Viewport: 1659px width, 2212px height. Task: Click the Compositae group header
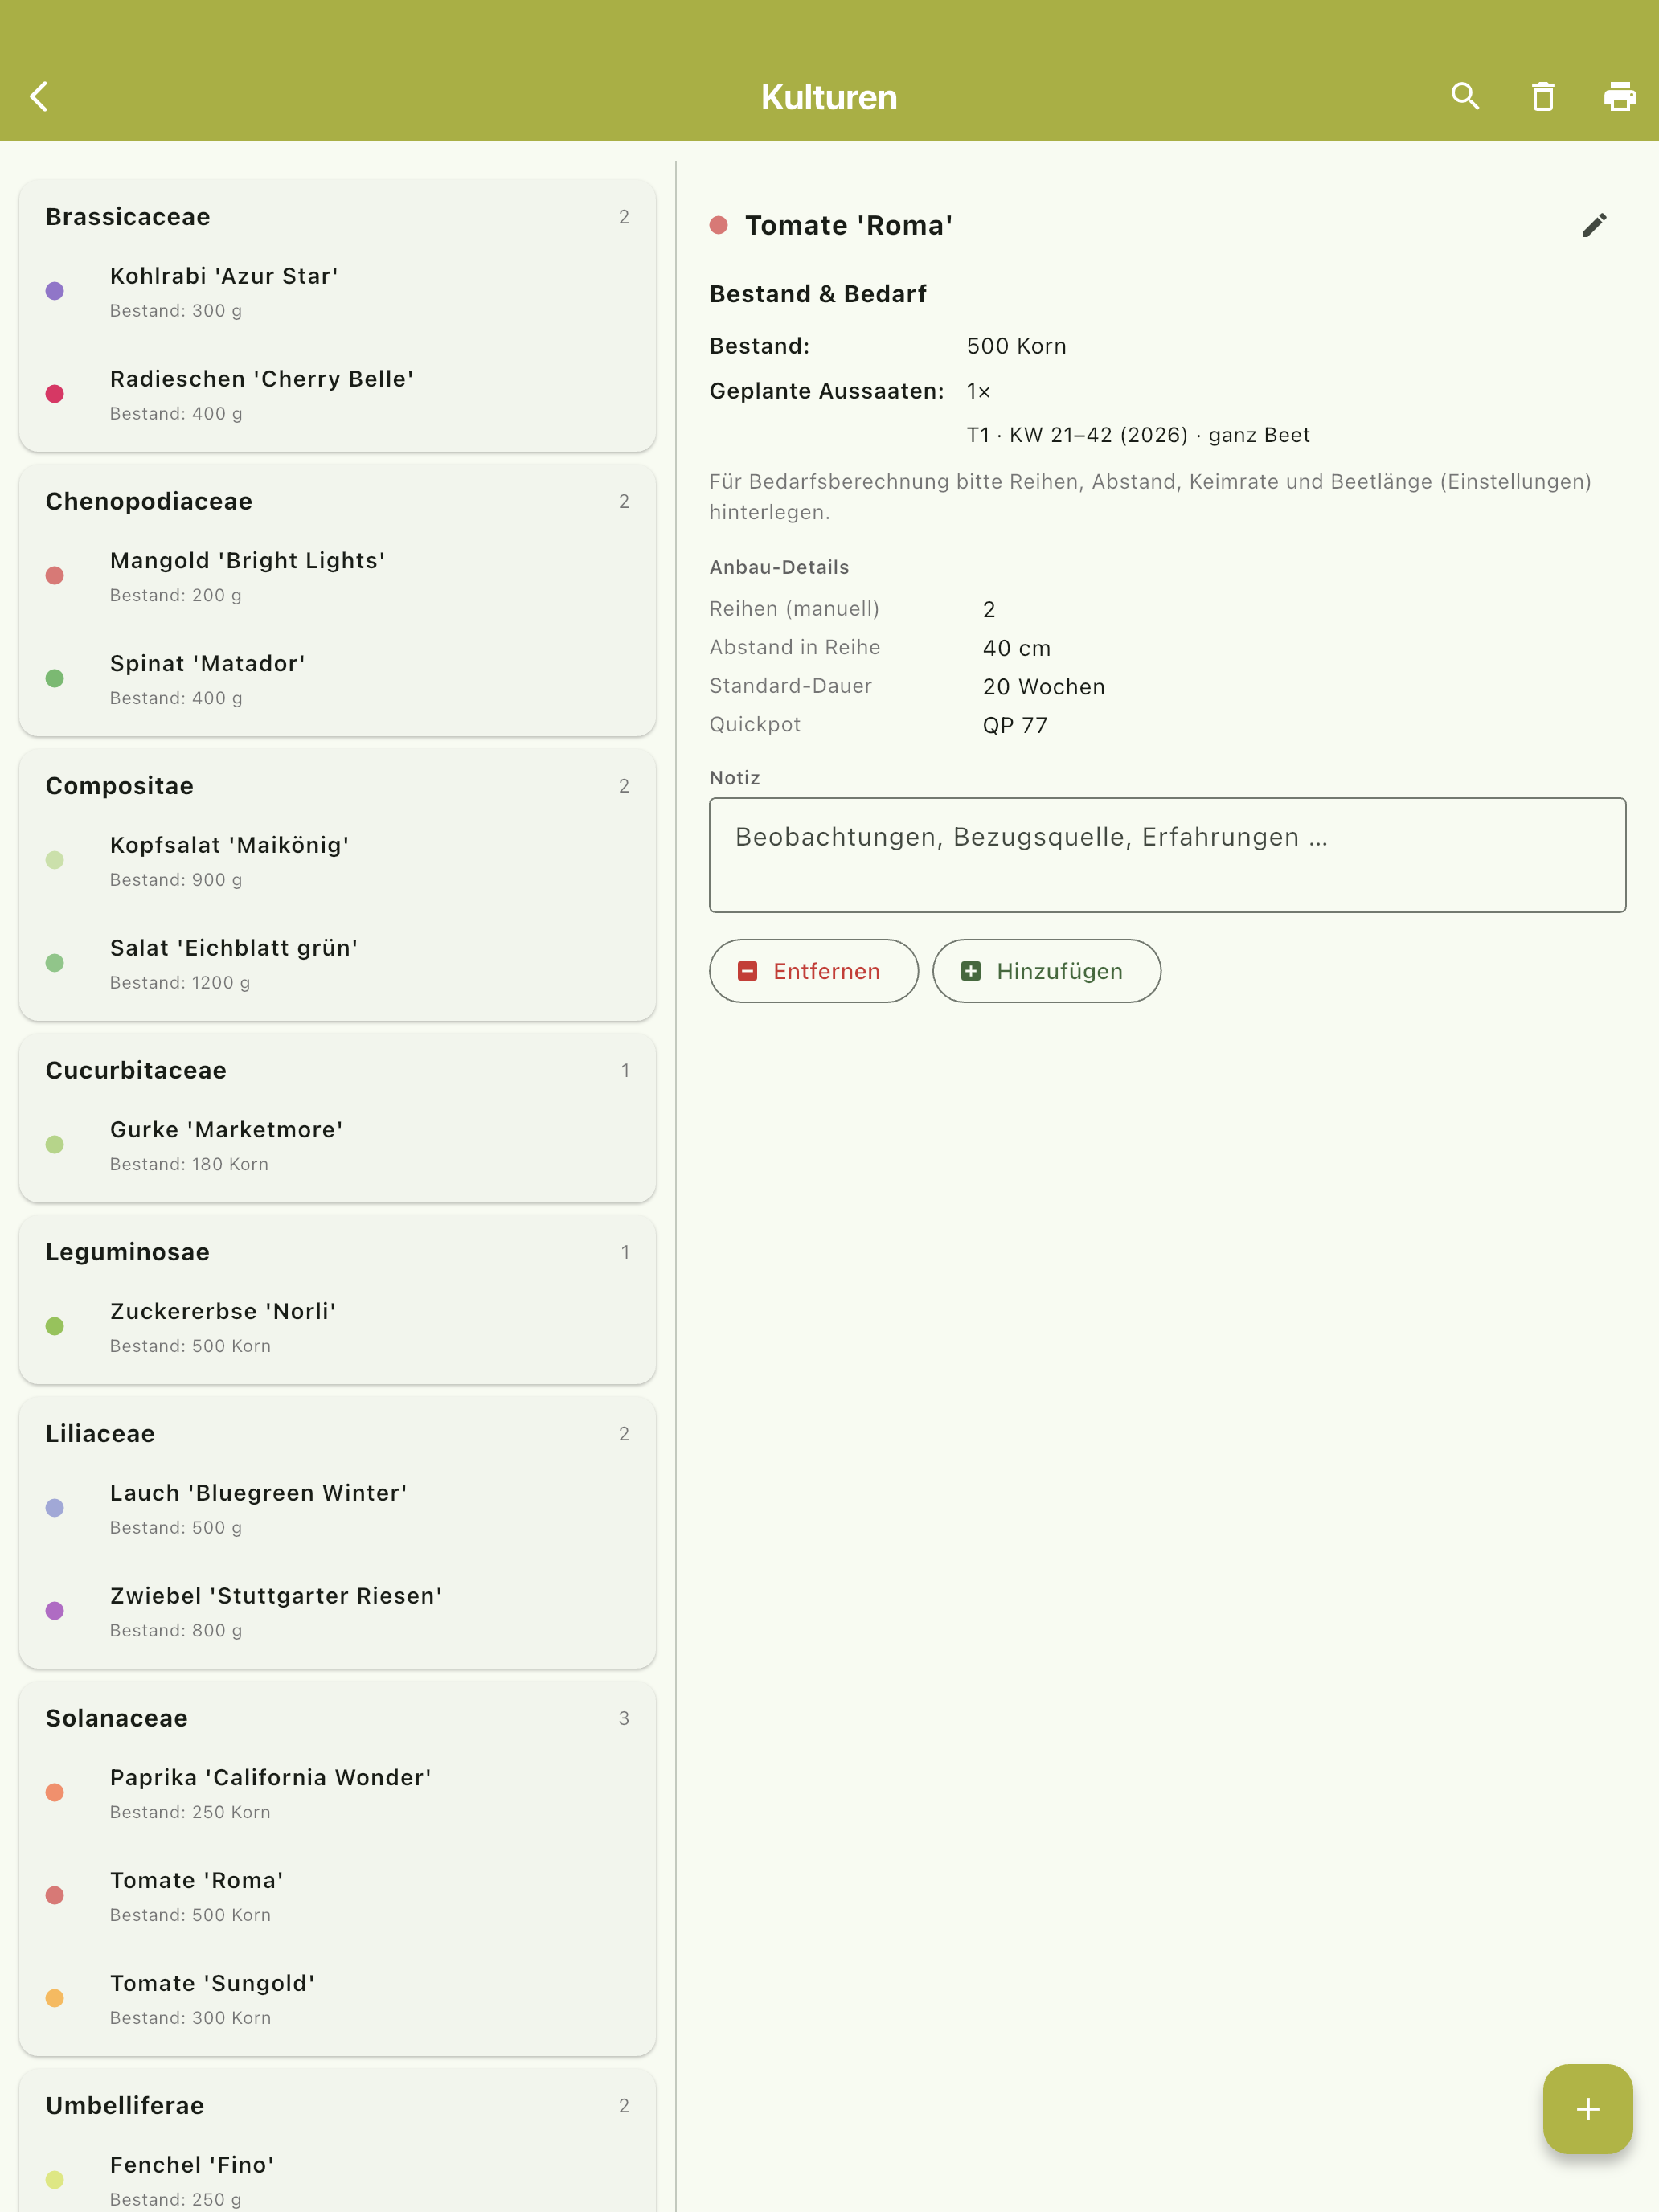pyautogui.click(x=338, y=786)
